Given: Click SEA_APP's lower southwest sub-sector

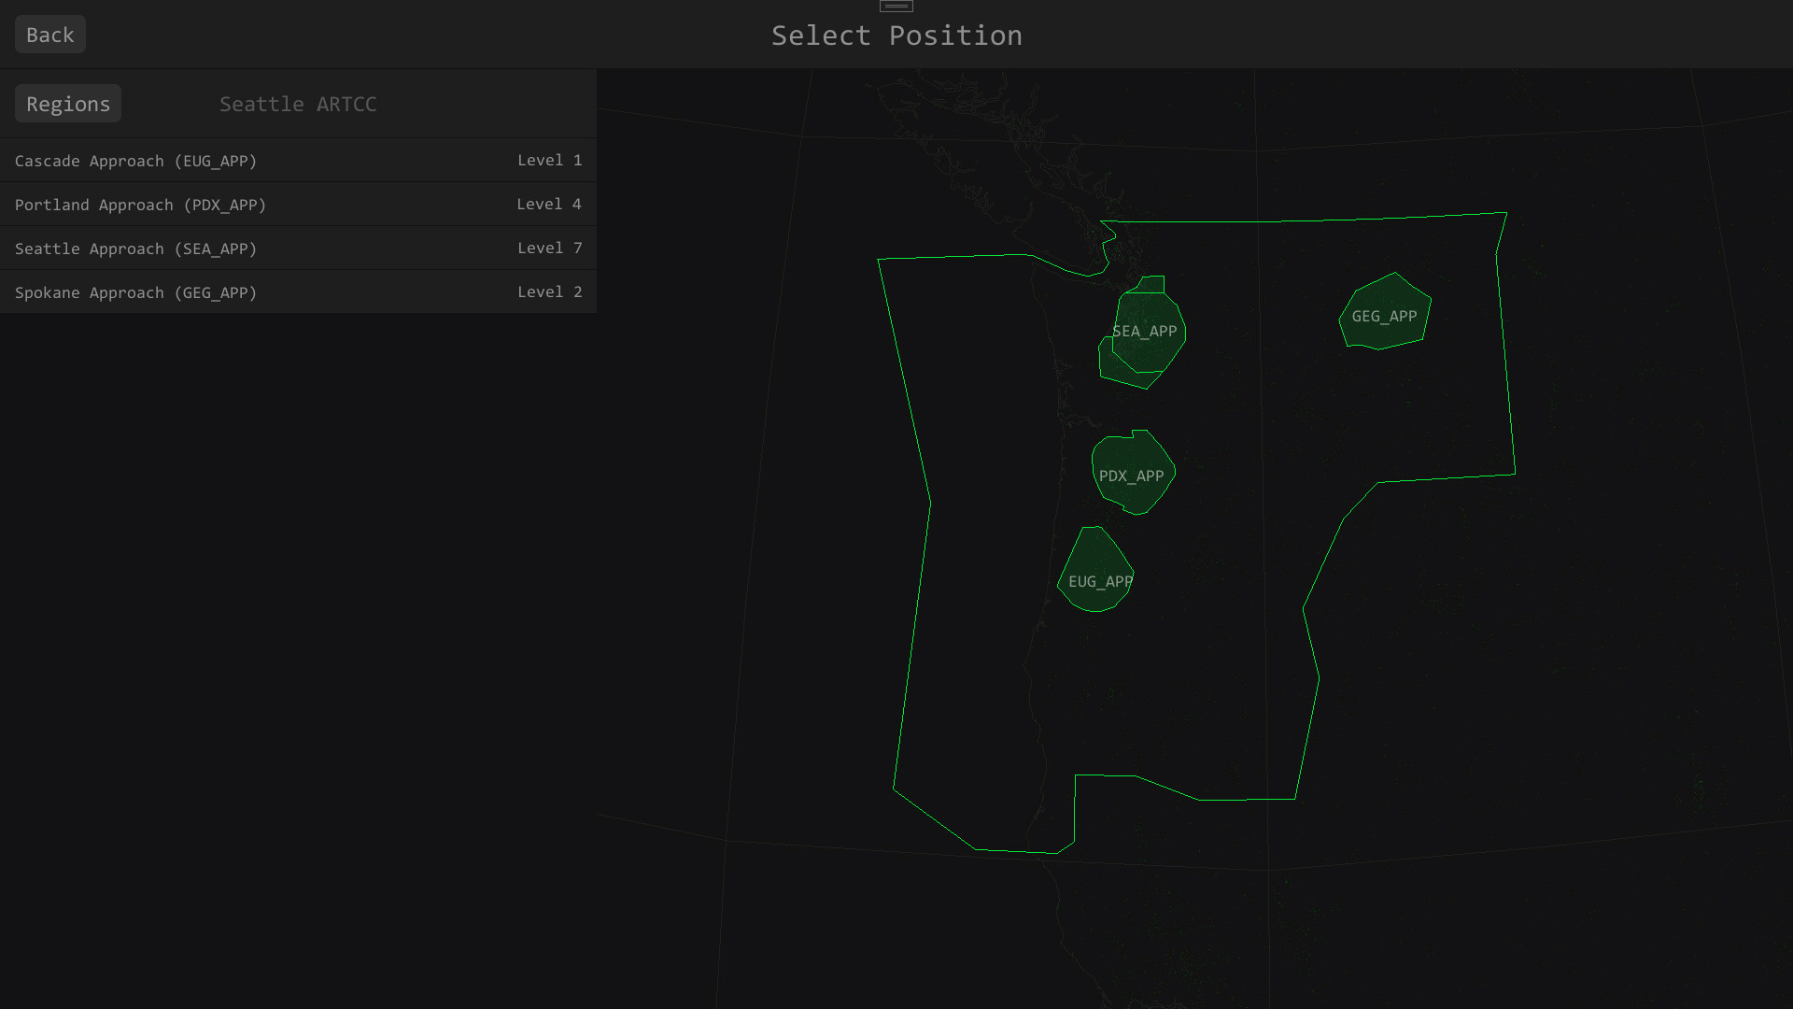Looking at the screenshot, I should (x=1115, y=368).
